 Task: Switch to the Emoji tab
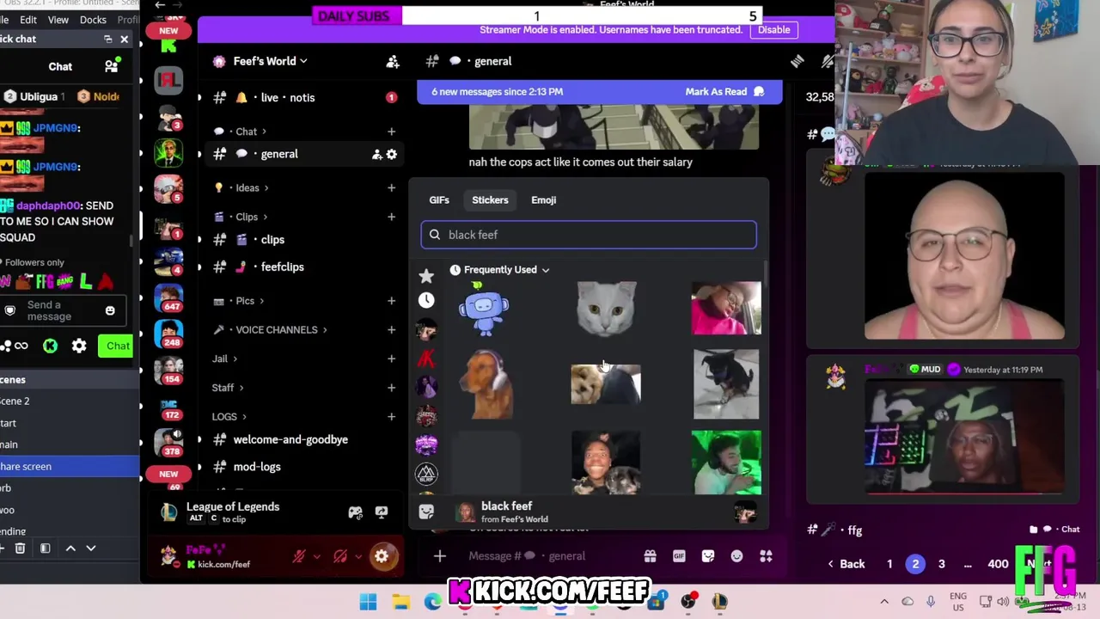point(544,199)
